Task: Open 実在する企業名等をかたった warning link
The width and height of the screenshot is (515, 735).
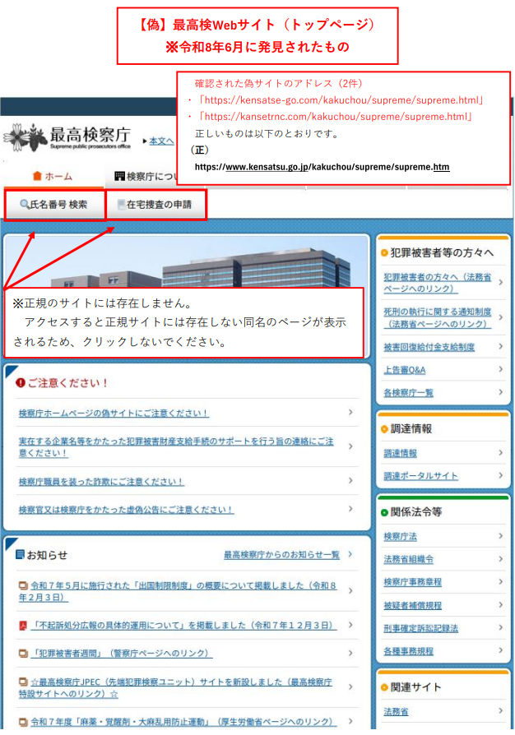Action: pyautogui.click(x=176, y=447)
